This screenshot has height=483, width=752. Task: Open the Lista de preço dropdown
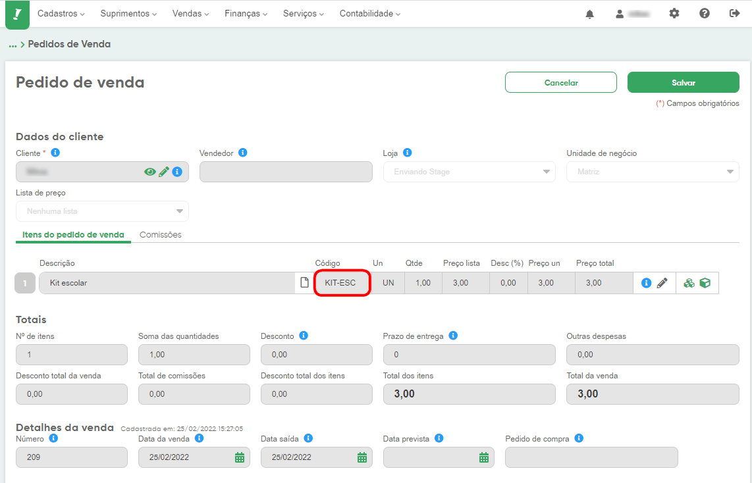pyautogui.click(x=102, y=211)
